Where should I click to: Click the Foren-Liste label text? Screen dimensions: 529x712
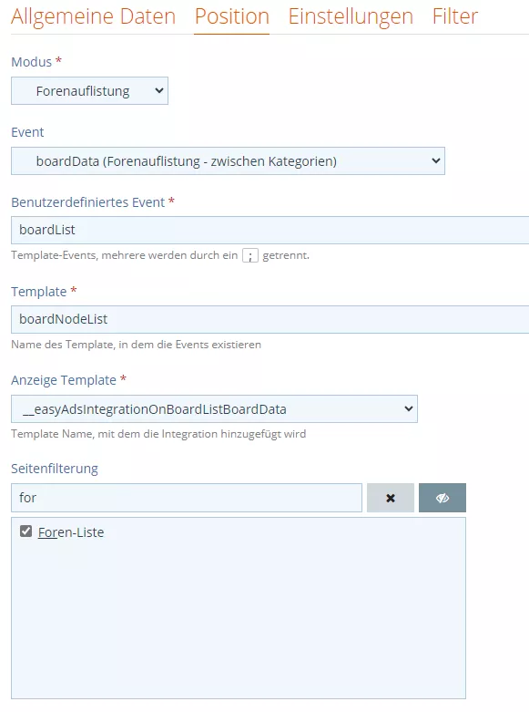pos(71,532)
